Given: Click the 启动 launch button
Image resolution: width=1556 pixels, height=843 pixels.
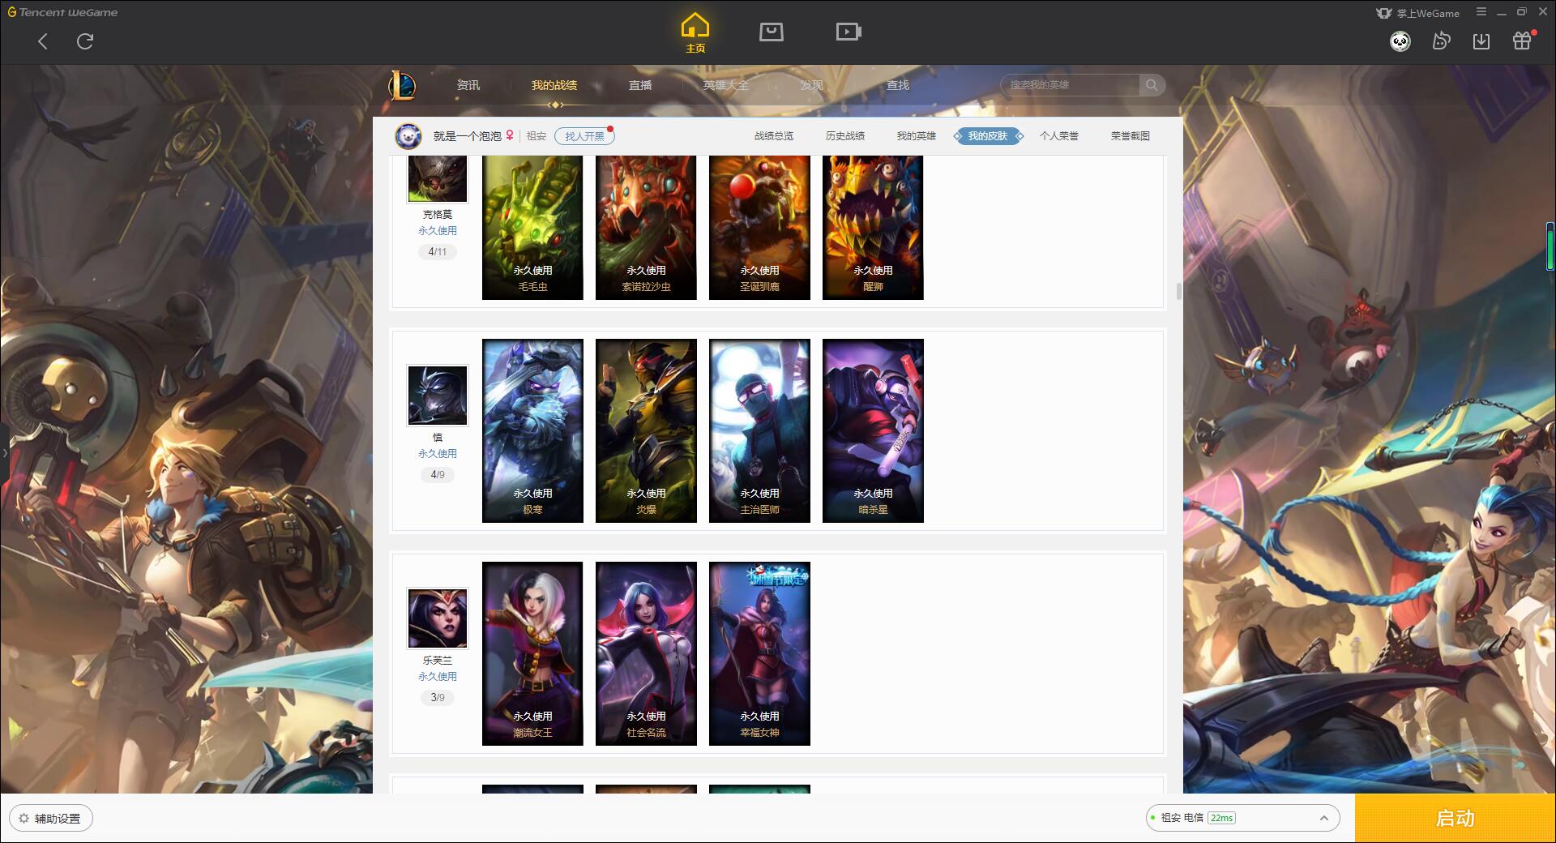Looking at the screenshot, I should 1456,819.
